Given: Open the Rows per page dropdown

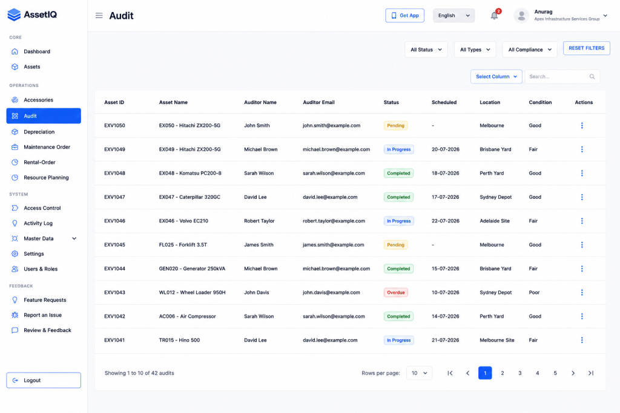Looking at the screenshot, I should [419, 373].
